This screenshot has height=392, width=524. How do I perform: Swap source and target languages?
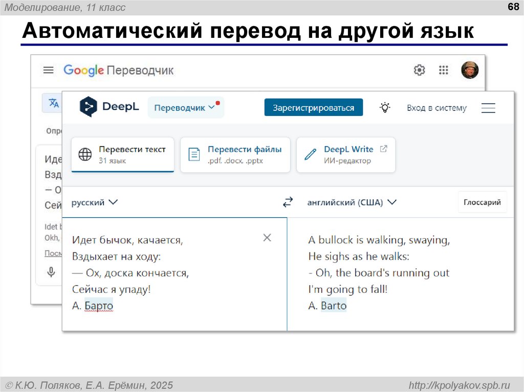coord(288,202)
